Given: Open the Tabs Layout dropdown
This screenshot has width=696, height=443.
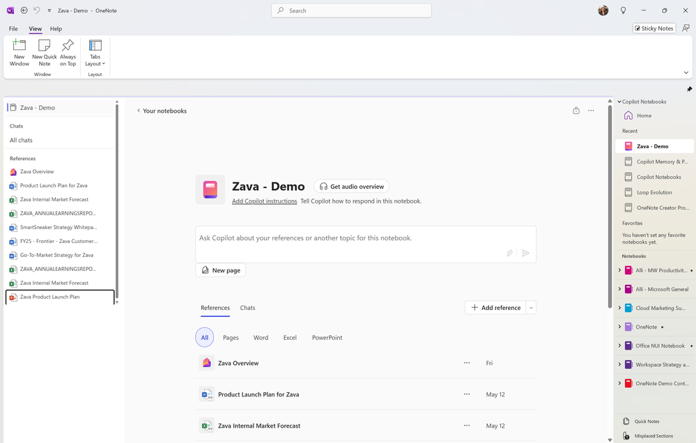Looking at the screenshot, I should pos(95,53).
